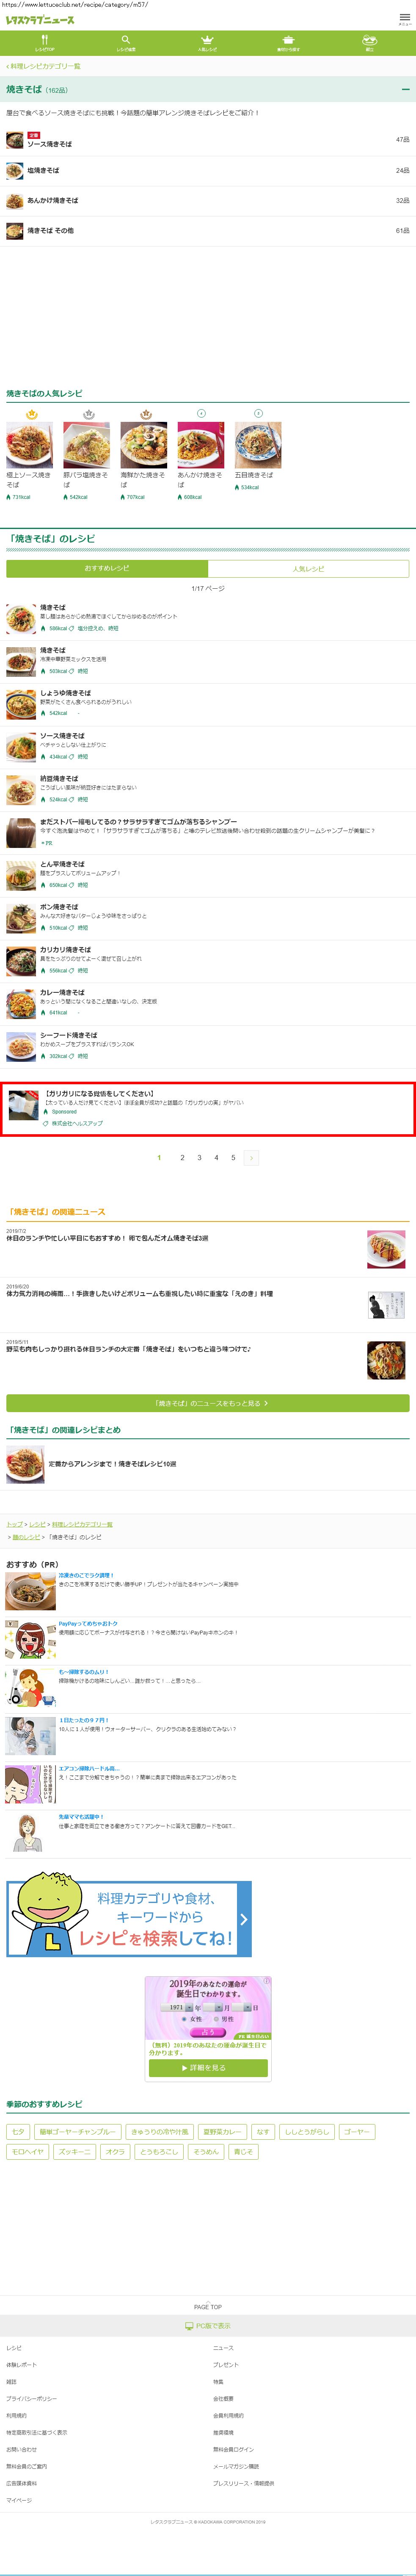
Task: Select the 女性 radio button
Action: pos(184,2018)
